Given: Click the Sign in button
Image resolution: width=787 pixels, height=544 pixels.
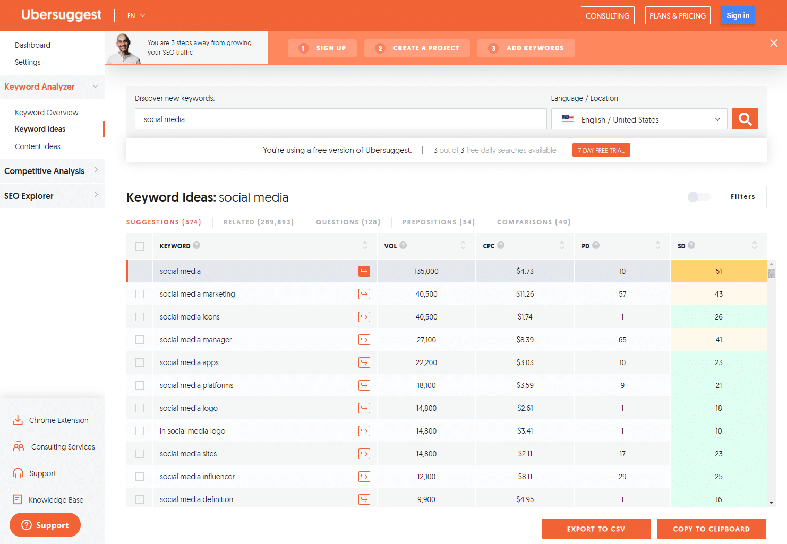Looking at the screenshot, I should (738, 15).
